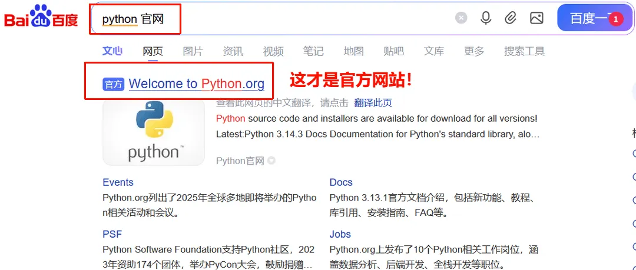Click the Python官网 source label
Screen dimensions: 636x270
pyautogui.click(x=240, y=161)
